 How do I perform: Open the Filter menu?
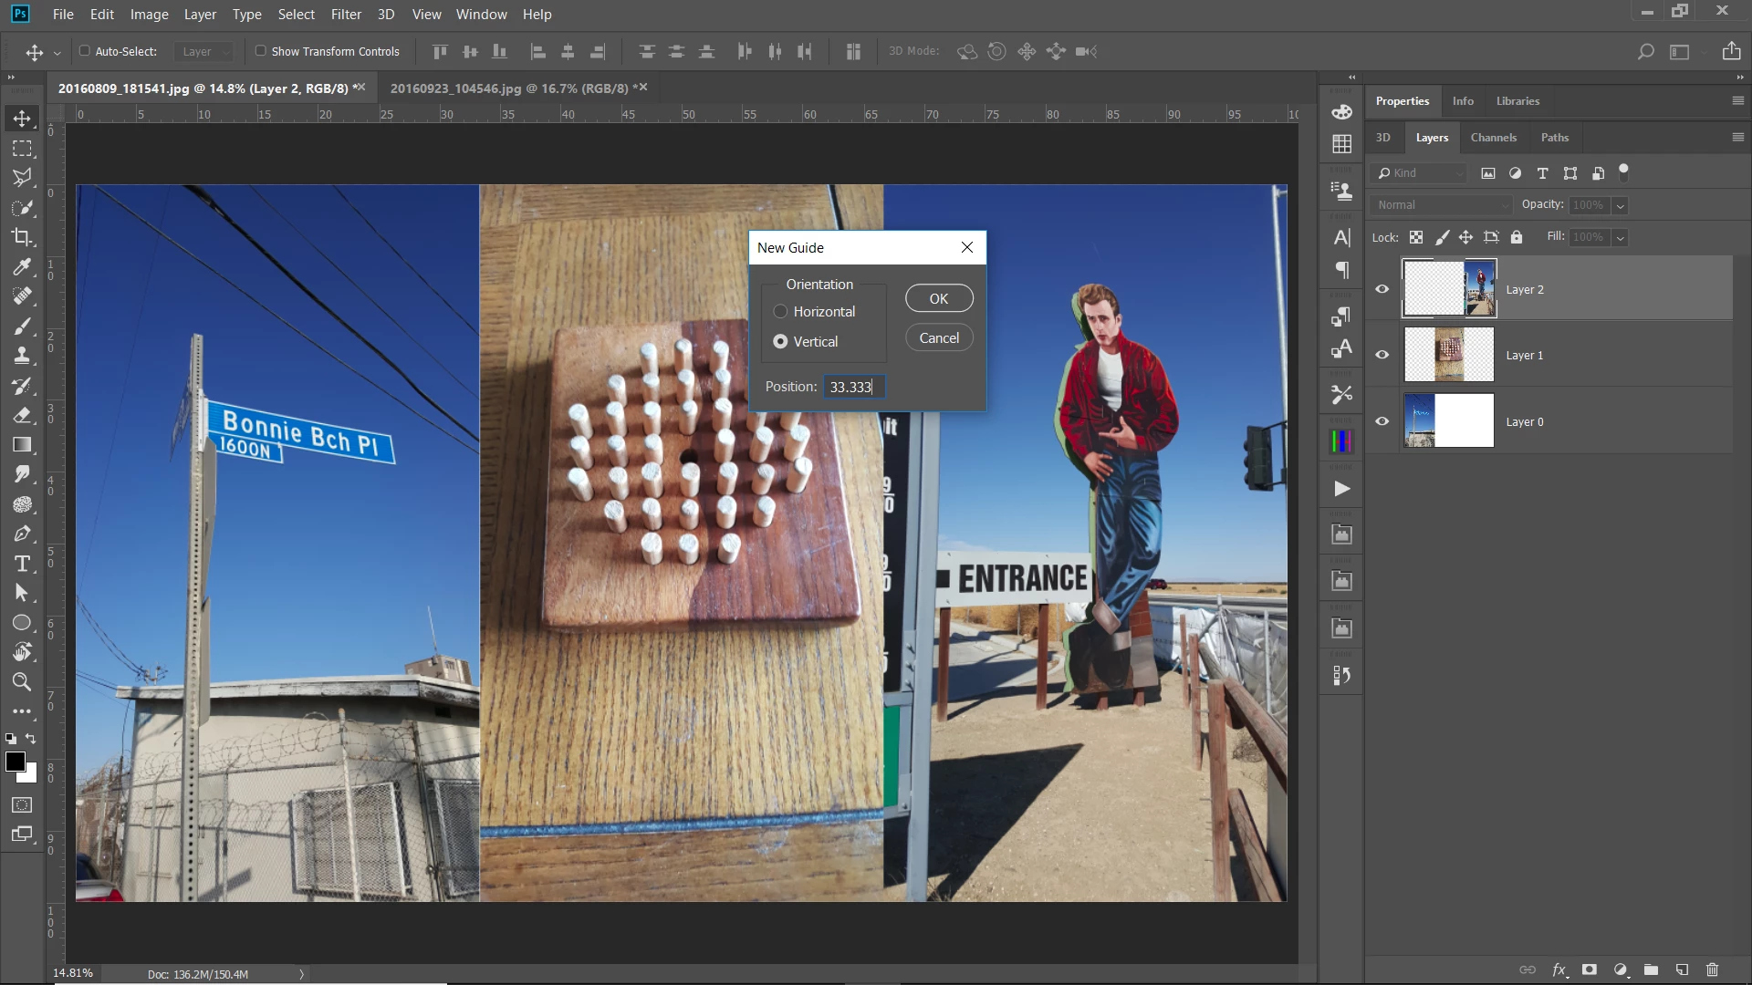click(346, 15)
